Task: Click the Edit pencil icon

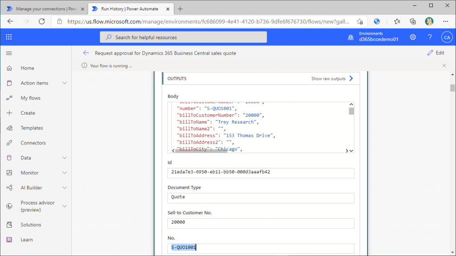Action: tap(430, 53)
